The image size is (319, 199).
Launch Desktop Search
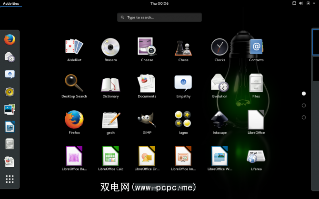[74, 86]
